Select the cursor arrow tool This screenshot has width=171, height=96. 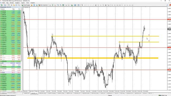(x=82, y=5)
